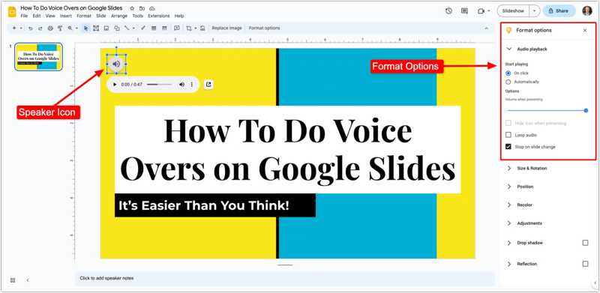Viewport: 600px width, 293px height.
Task: Open the grid view icon at bottom left
Action: pyautogui.click(x=13, y=280)
